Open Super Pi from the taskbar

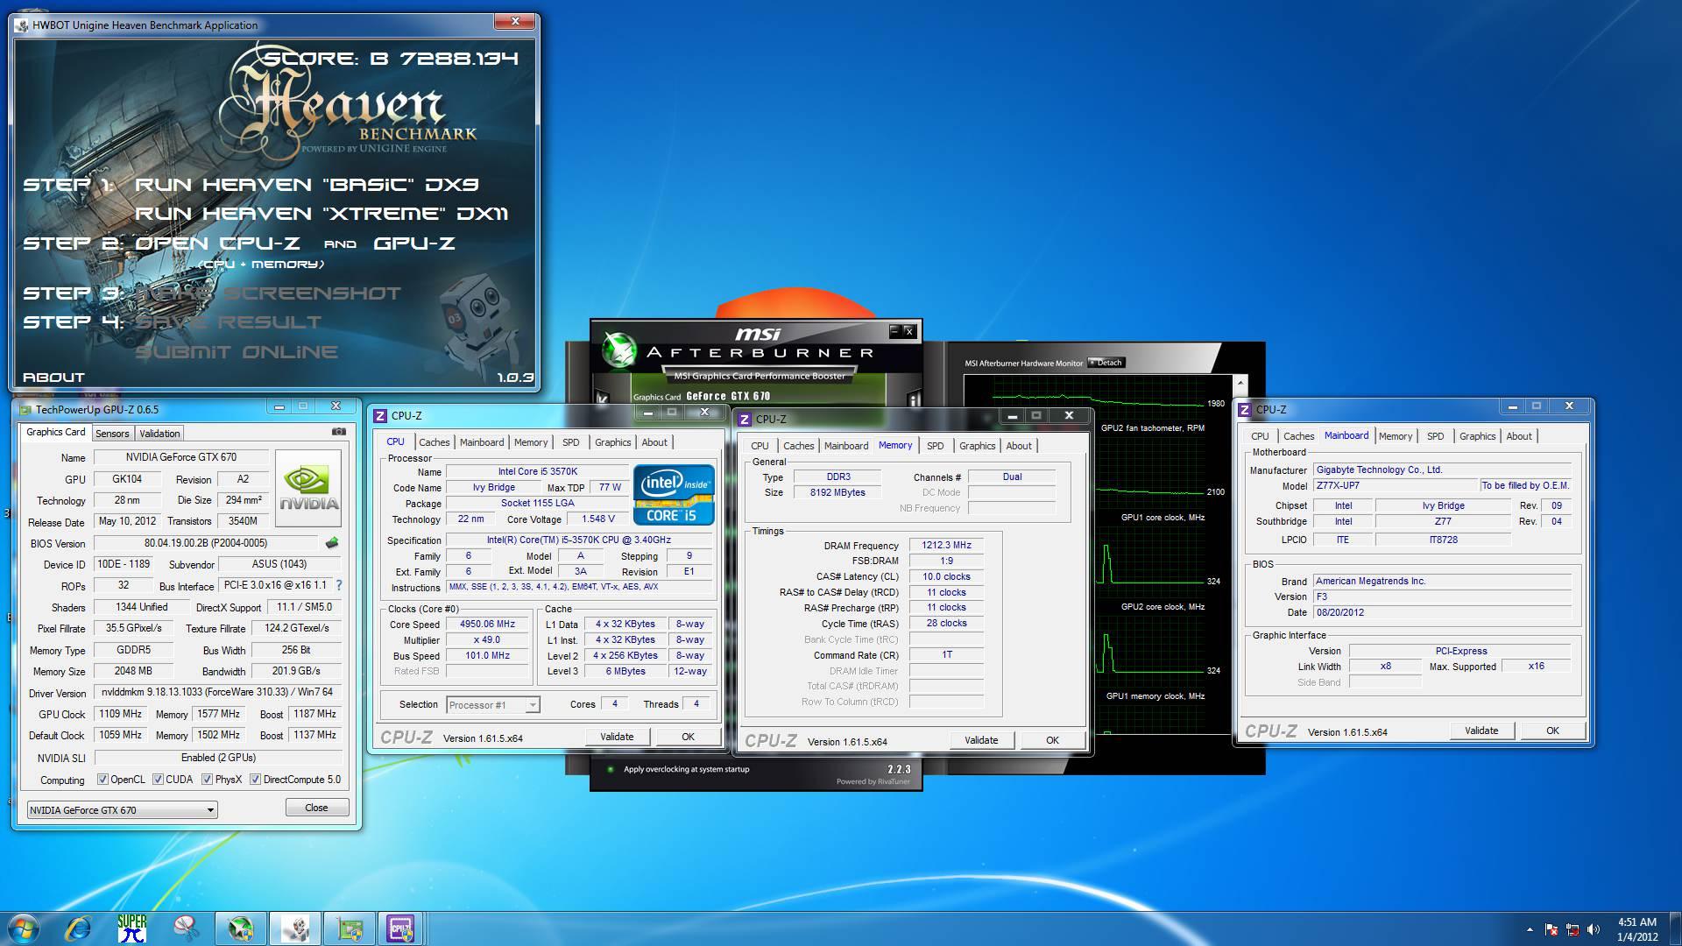click(x=132, y=928)
